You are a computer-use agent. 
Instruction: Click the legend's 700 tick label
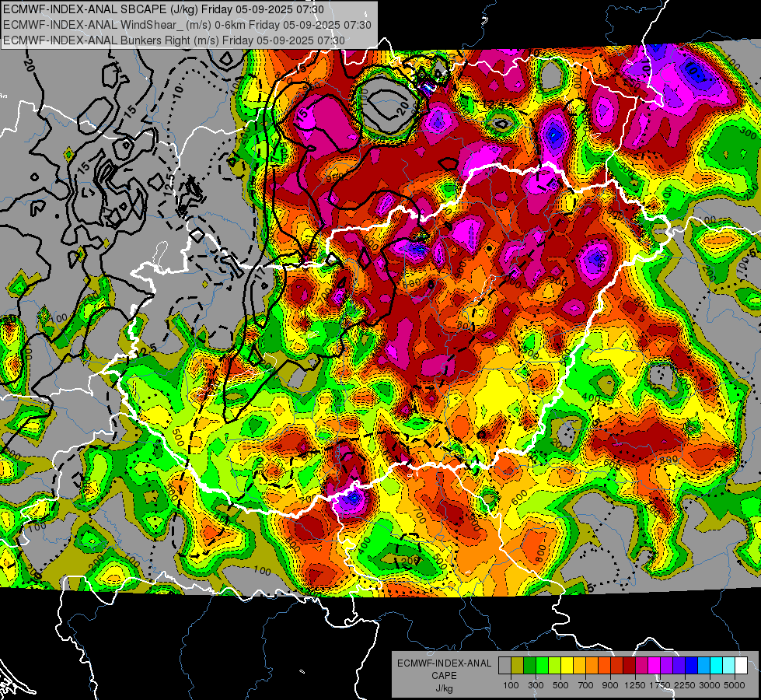(586, 685)
